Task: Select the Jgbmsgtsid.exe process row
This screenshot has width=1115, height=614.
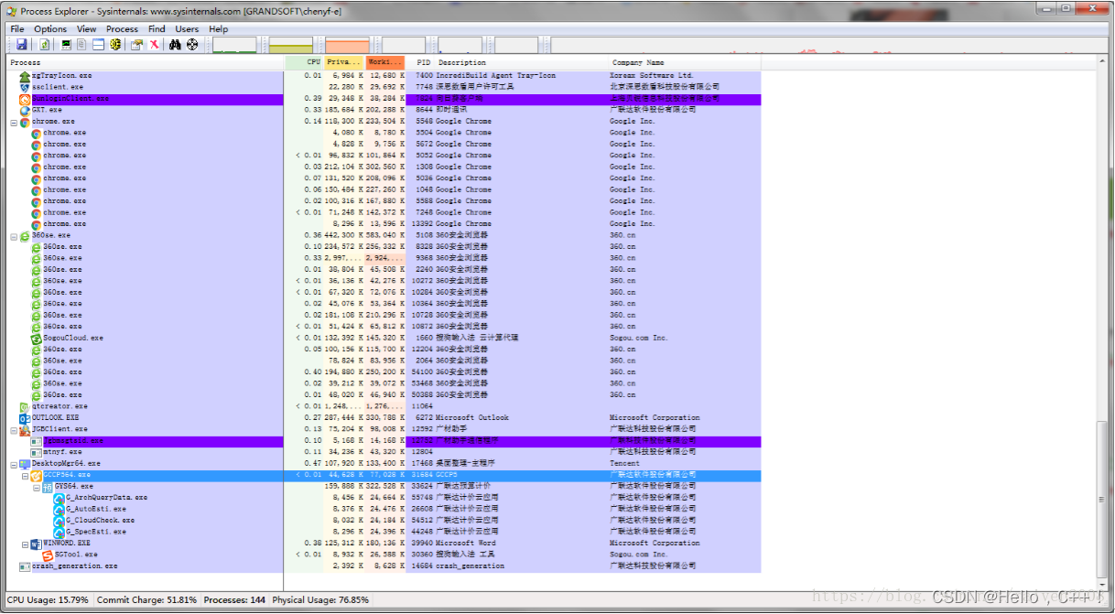Action: [x=384, y=440]
